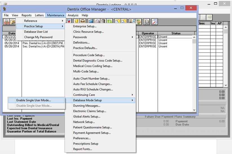Viewport: 232px width, 154px height.
Task: Click the hand holding money icon
Action: [x=138, y=22]
